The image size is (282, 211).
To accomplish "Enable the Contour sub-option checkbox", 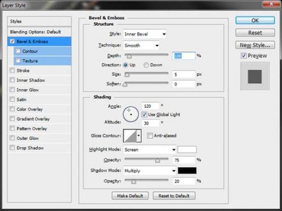I will [x=18, y=51].
